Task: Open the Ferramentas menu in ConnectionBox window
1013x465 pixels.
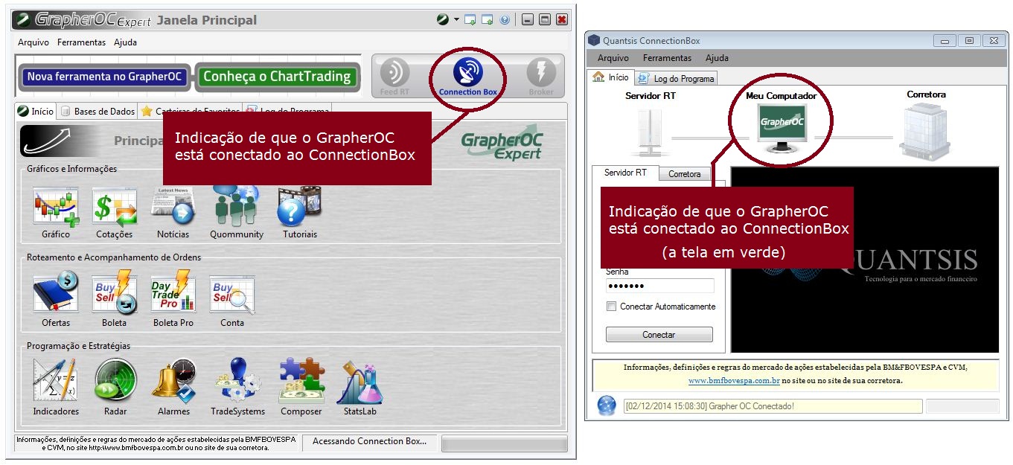Action: [668, 58]
